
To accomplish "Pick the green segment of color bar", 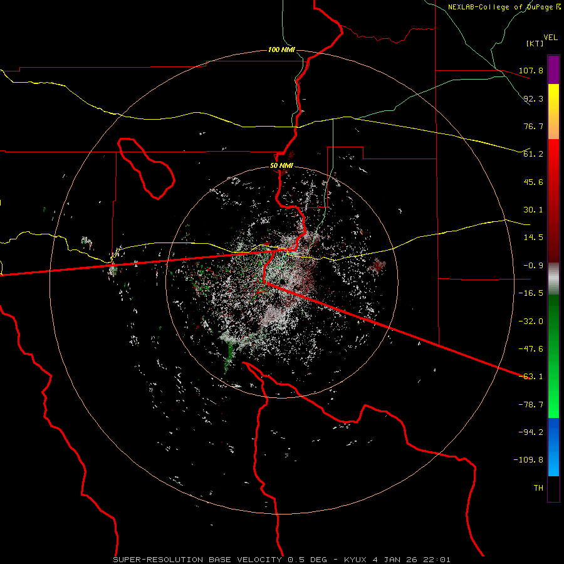I will [x=553, y=356].
